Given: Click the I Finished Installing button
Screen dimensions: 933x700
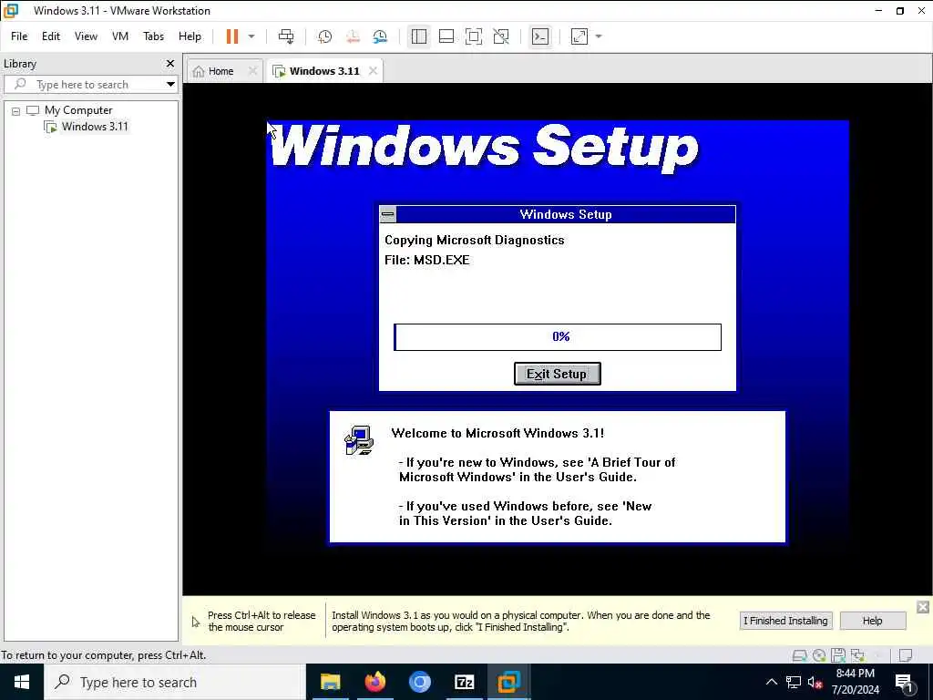Looking at the screenshot, I should (x=785, y=620).
